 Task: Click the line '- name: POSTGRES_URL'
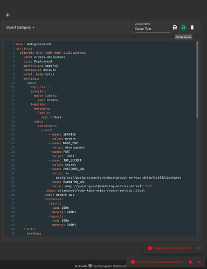(67, 169)
